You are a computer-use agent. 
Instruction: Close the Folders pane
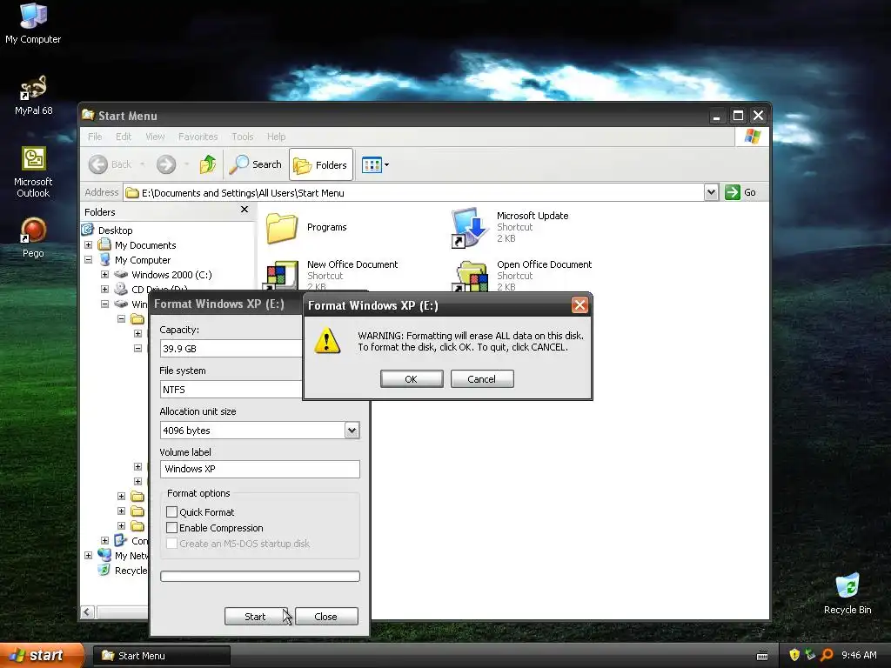[x=245, y=210]
